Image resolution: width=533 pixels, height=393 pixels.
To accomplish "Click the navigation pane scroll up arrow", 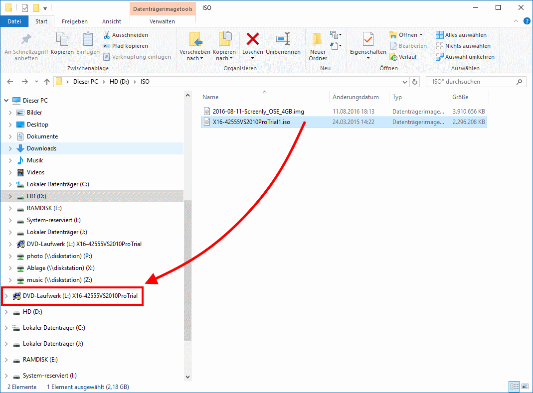I will (187, 96).
